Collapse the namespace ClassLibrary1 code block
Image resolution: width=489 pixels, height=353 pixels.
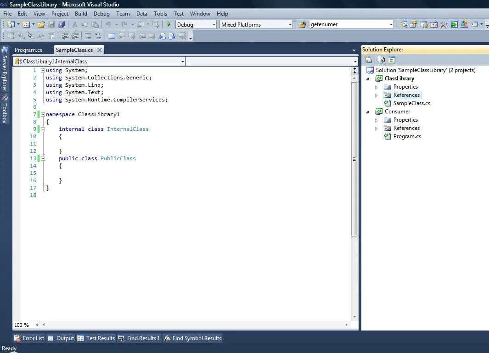(43, 114)
